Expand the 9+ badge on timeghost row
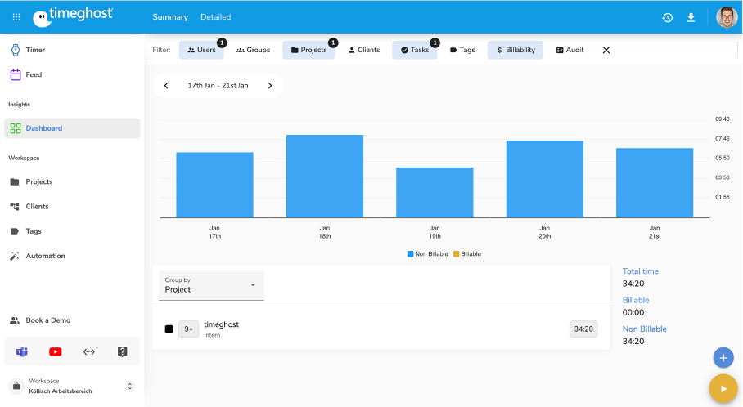 pyautogui.click(x=188, y=329)
